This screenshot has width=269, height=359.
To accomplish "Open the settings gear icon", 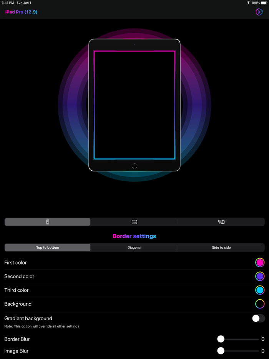I will coord(259,12).
